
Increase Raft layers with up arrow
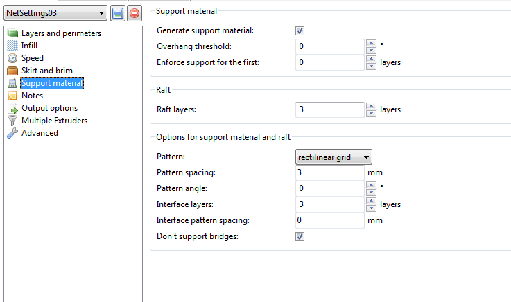(x=371, y=106)
